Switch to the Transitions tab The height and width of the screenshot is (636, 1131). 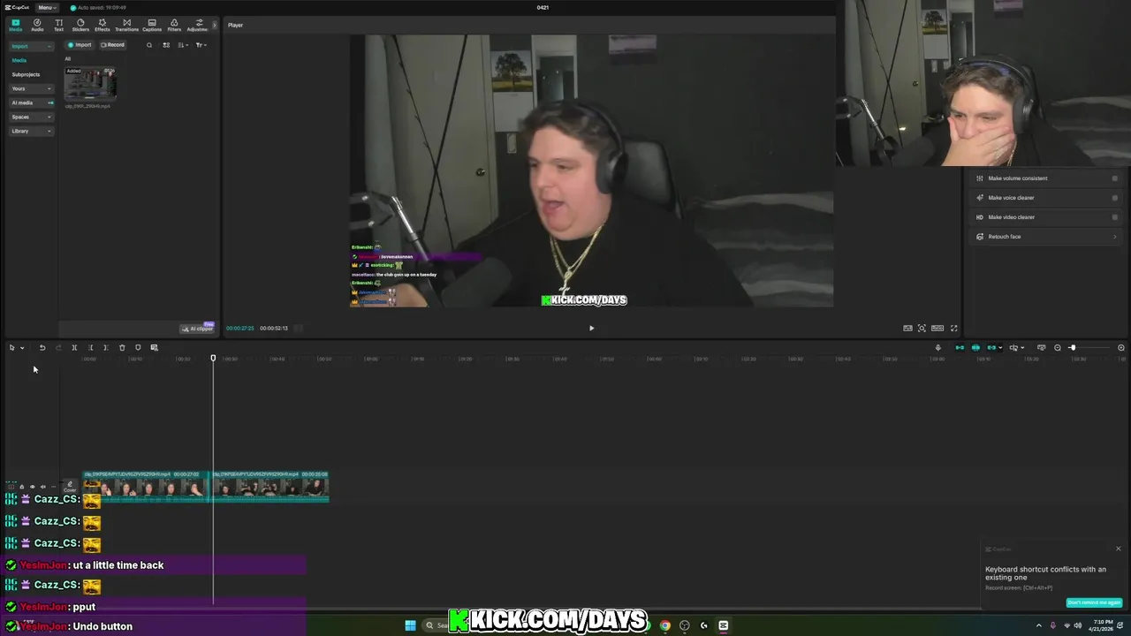pyautogui.click(x=126, y=25)
